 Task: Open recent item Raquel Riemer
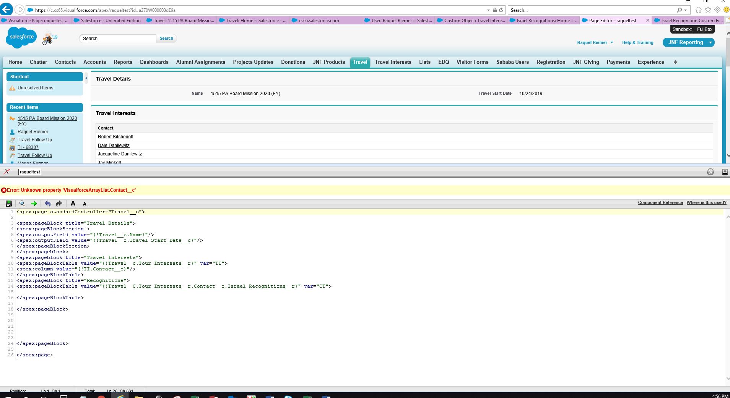33,132
